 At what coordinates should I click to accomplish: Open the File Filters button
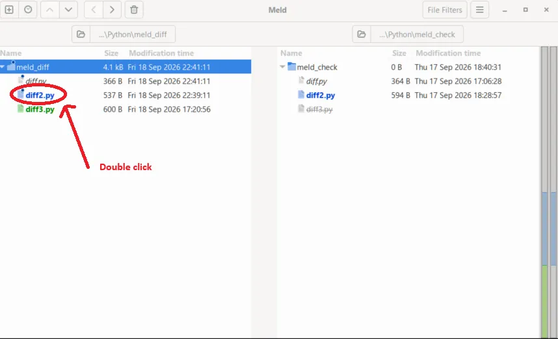coord(445,10)
